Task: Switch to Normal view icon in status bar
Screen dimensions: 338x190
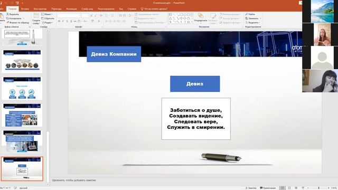Action: click(283, 188)
